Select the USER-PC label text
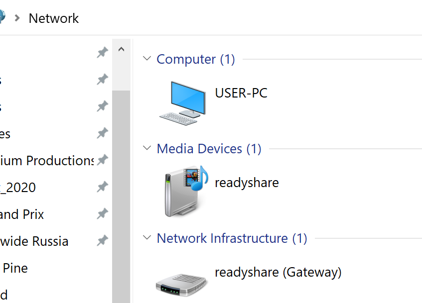 241,93
